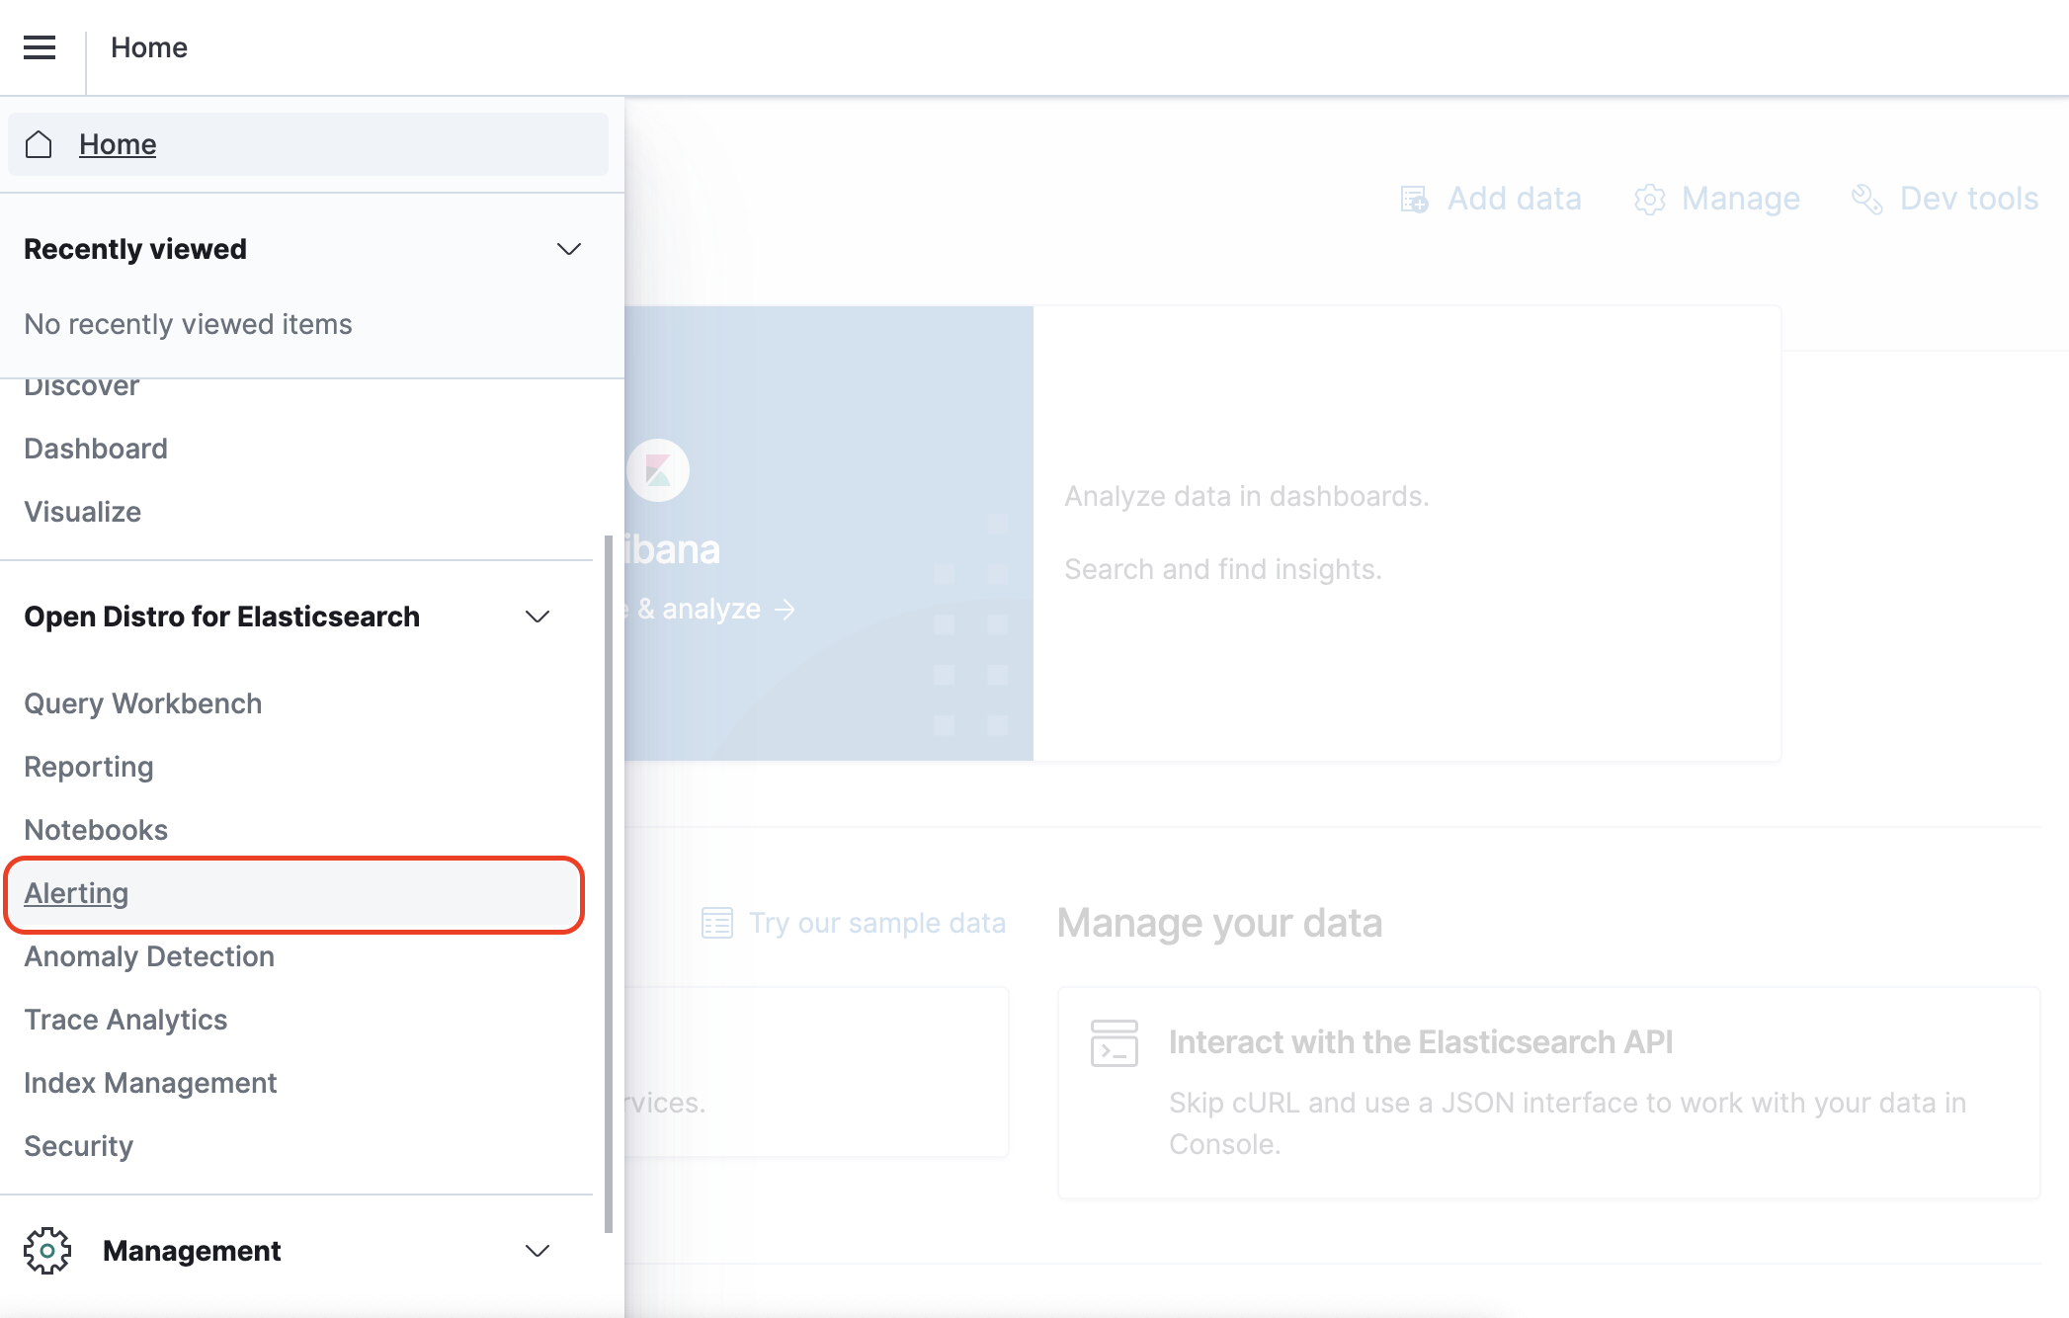Viewport: 2069px width, 1318px height.
Task: Open Anomaly Detection plugin
Action: [x=149, y=956]
